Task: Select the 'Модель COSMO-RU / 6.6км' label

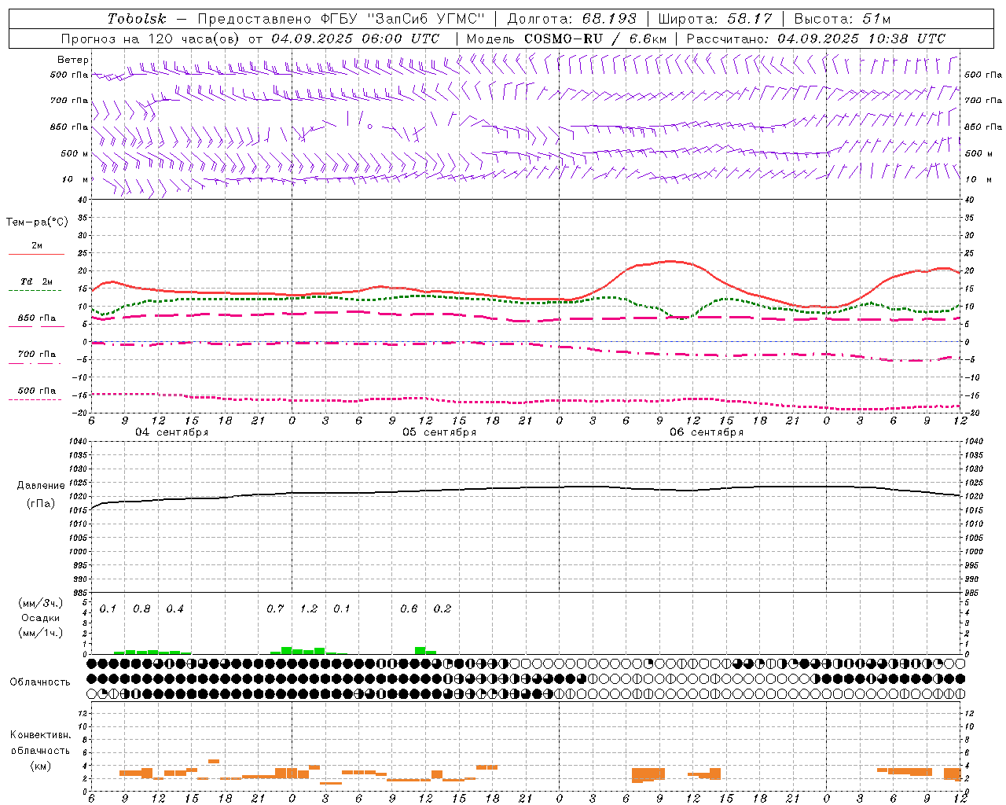Action: pos(567,39)
